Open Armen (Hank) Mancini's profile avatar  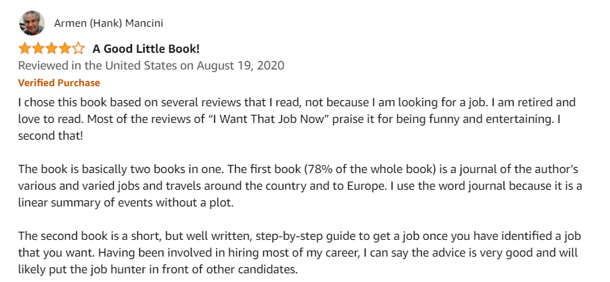(32, 23)
